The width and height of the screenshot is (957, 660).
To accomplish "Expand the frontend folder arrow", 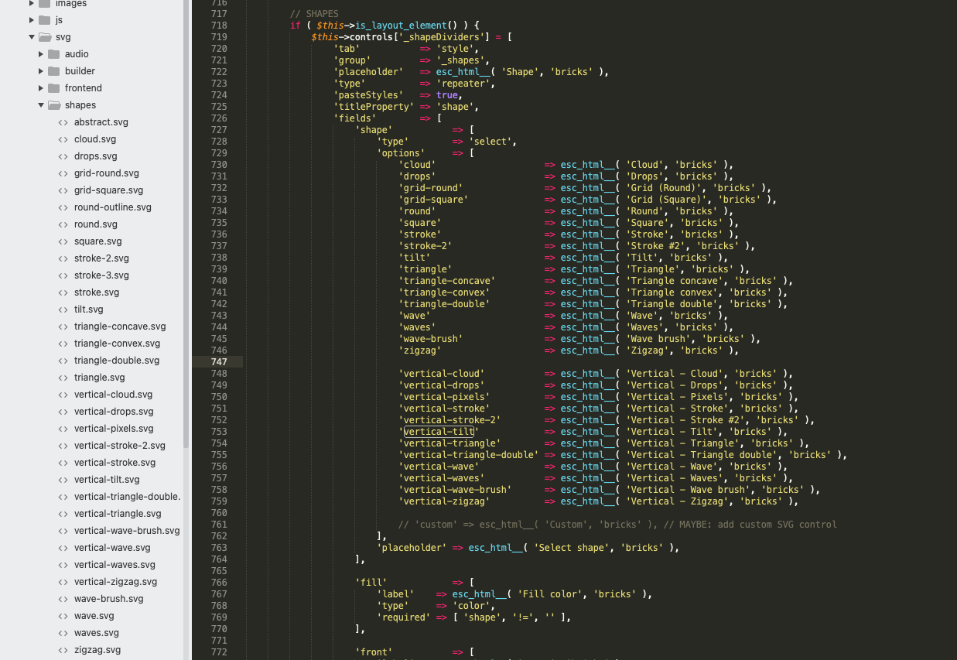I will [41, 88].
